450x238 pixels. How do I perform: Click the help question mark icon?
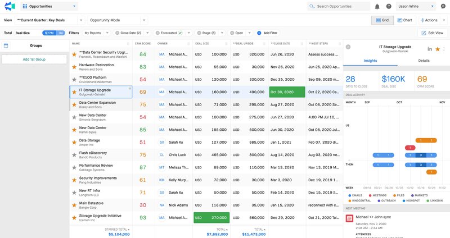click(x=389, y=6)
